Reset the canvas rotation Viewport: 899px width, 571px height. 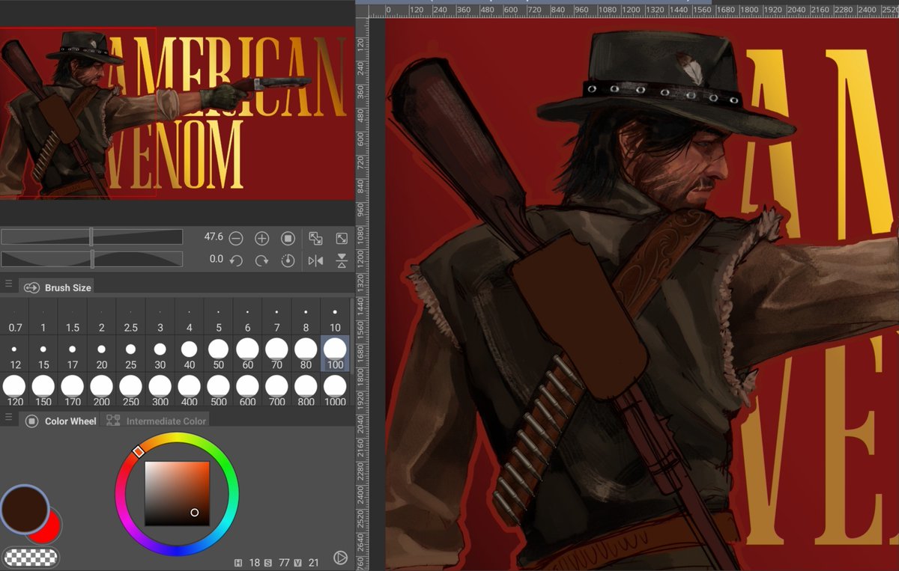[x=288, y=260]
